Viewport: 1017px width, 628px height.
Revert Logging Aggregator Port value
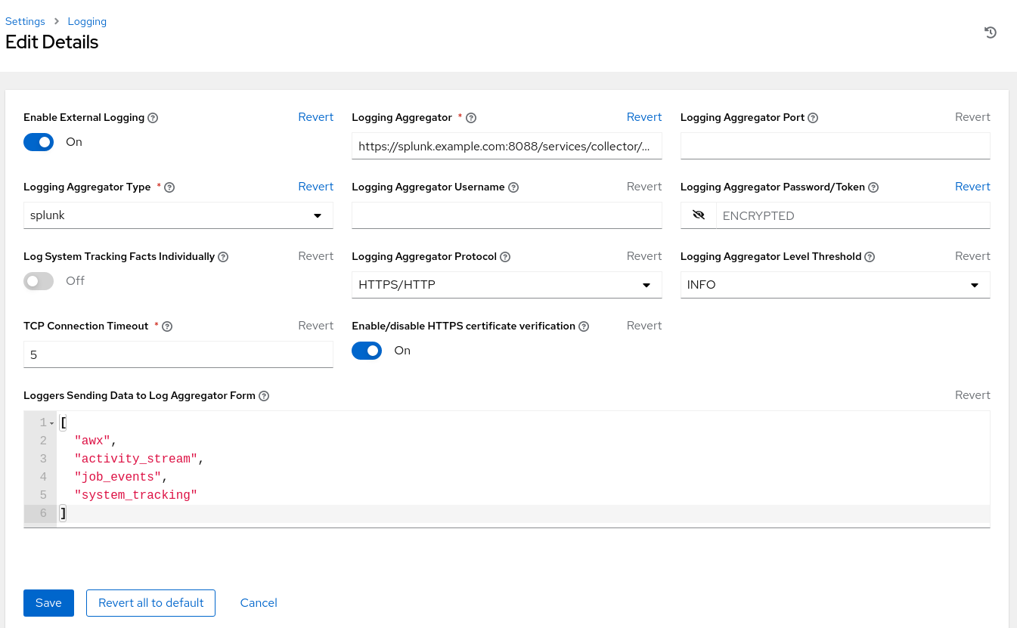pos(972,117)
